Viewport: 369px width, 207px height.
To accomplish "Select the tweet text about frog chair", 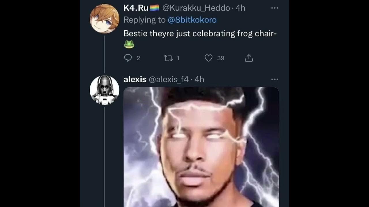I will (200, 39).
